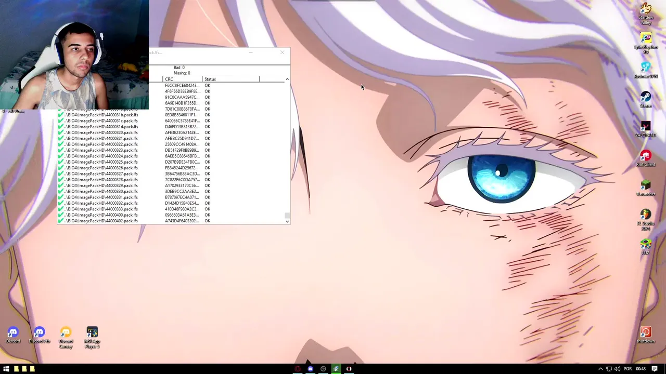
Task: Open the Discord Ptb desktop shortcut
Action: click(x=40, y=336)
